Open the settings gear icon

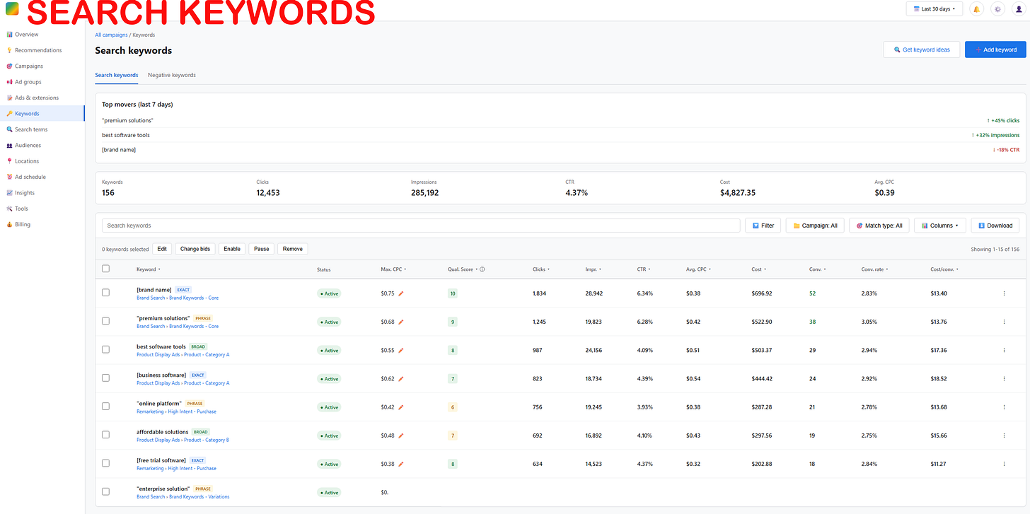click(997, 9)
